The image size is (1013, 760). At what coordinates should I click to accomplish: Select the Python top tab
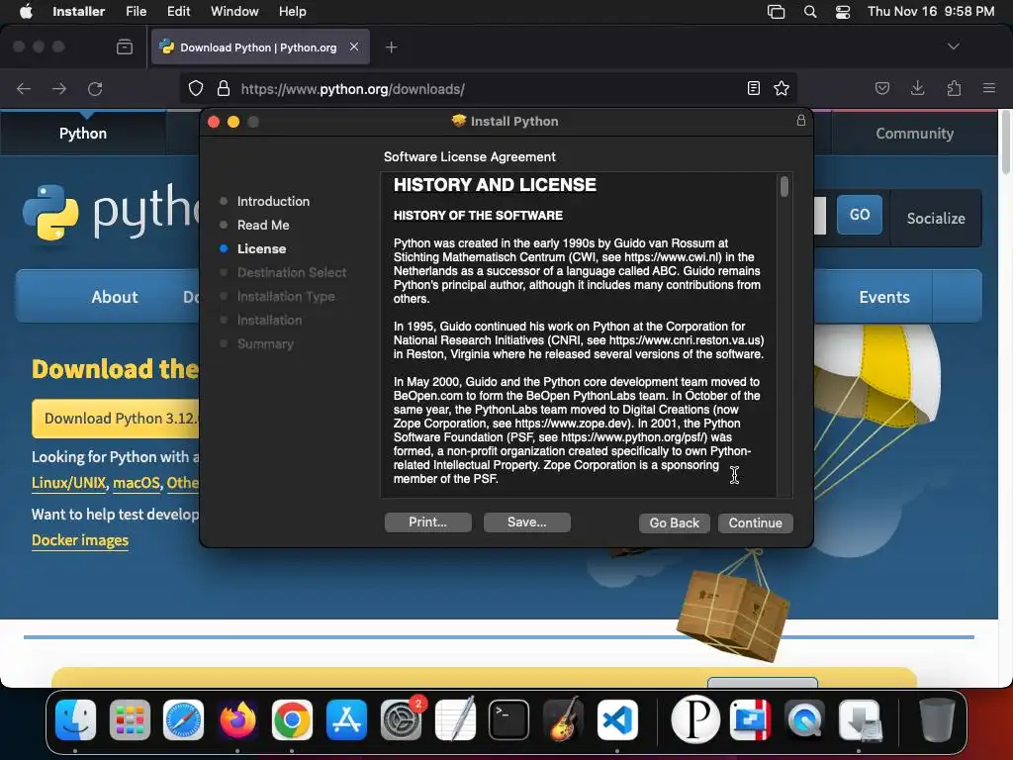pyautogui.click(x=83, y=134)
